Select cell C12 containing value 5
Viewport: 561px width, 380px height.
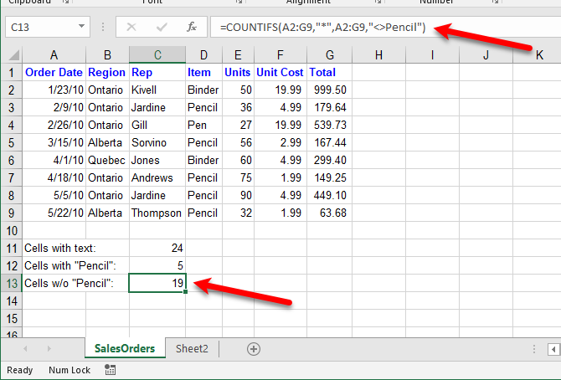coord(157,265)
